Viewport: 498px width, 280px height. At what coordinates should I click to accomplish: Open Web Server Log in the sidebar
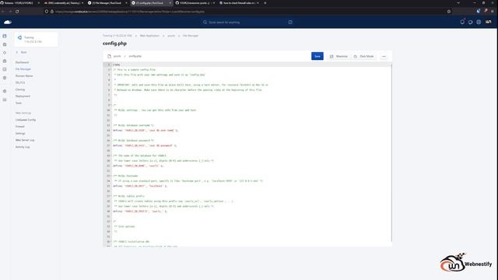25,140
